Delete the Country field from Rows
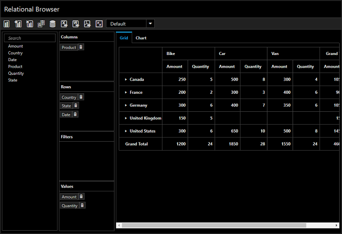The height and width of the screenshot is (234, 342). pyautogui.click(x=81, y=97)
